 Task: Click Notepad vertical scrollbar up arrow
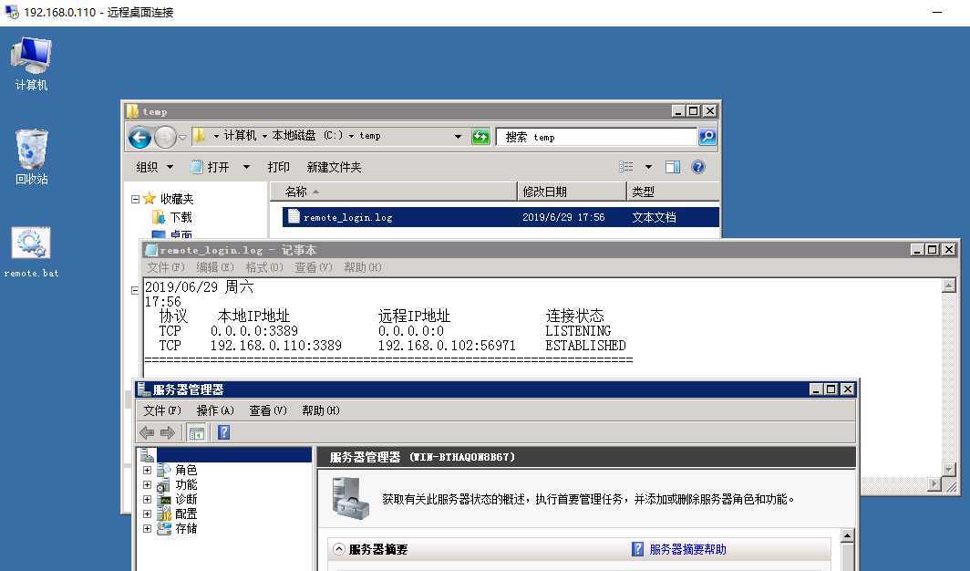point(948,285)
